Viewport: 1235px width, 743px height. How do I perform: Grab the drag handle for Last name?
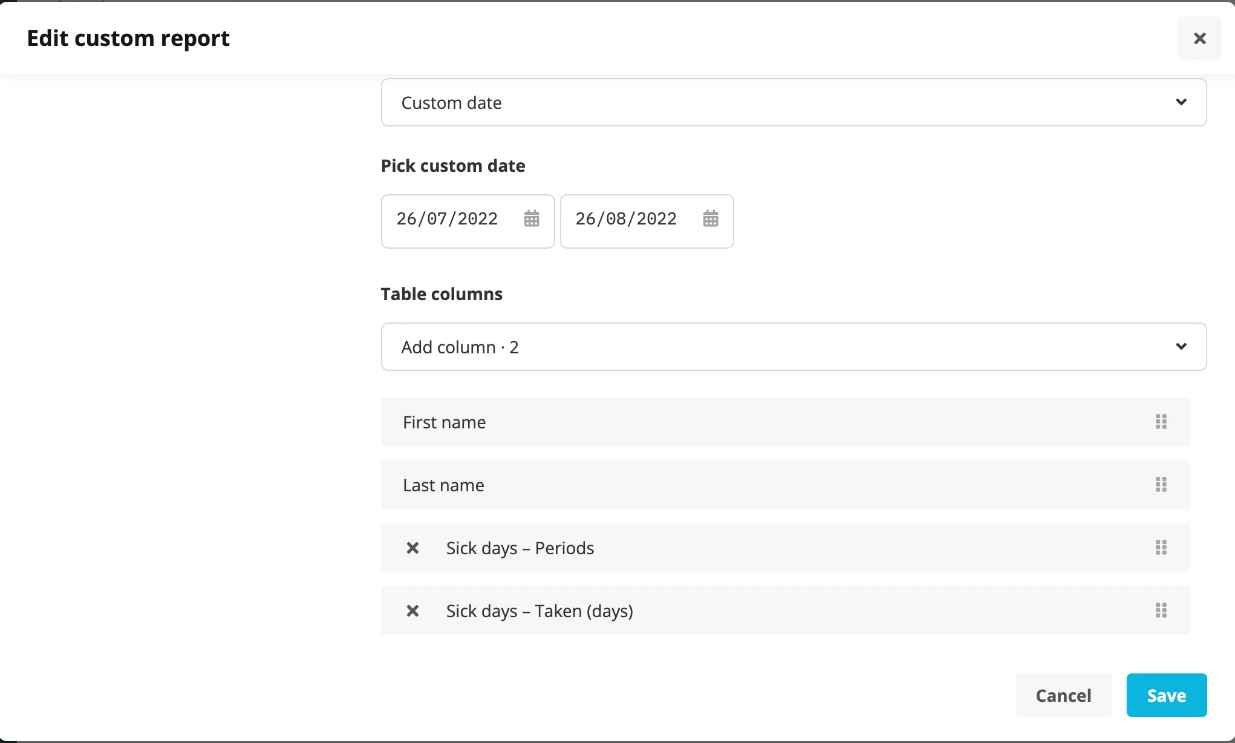pyautogui.click(x=1161, y=485)
